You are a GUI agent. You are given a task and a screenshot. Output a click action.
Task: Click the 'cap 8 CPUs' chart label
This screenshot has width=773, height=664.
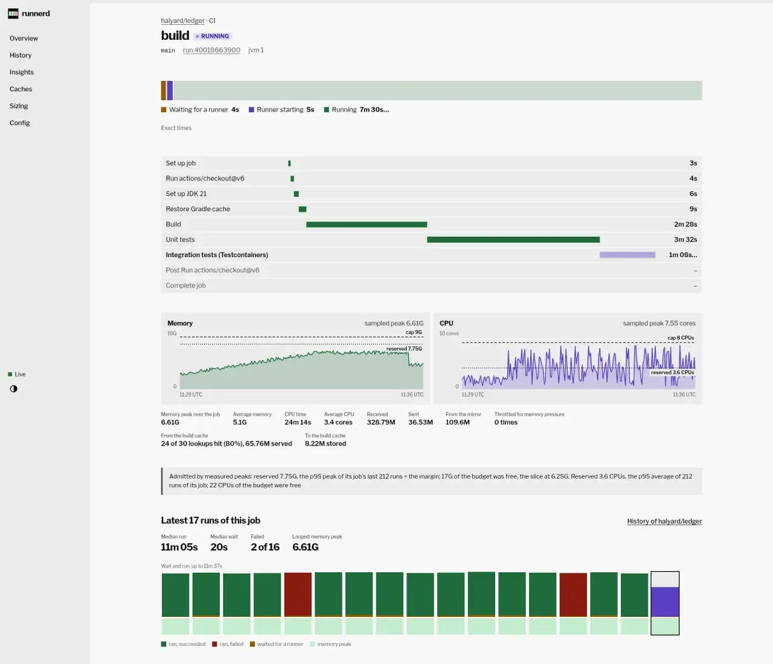pyautogui.click(x=681, y=338)
